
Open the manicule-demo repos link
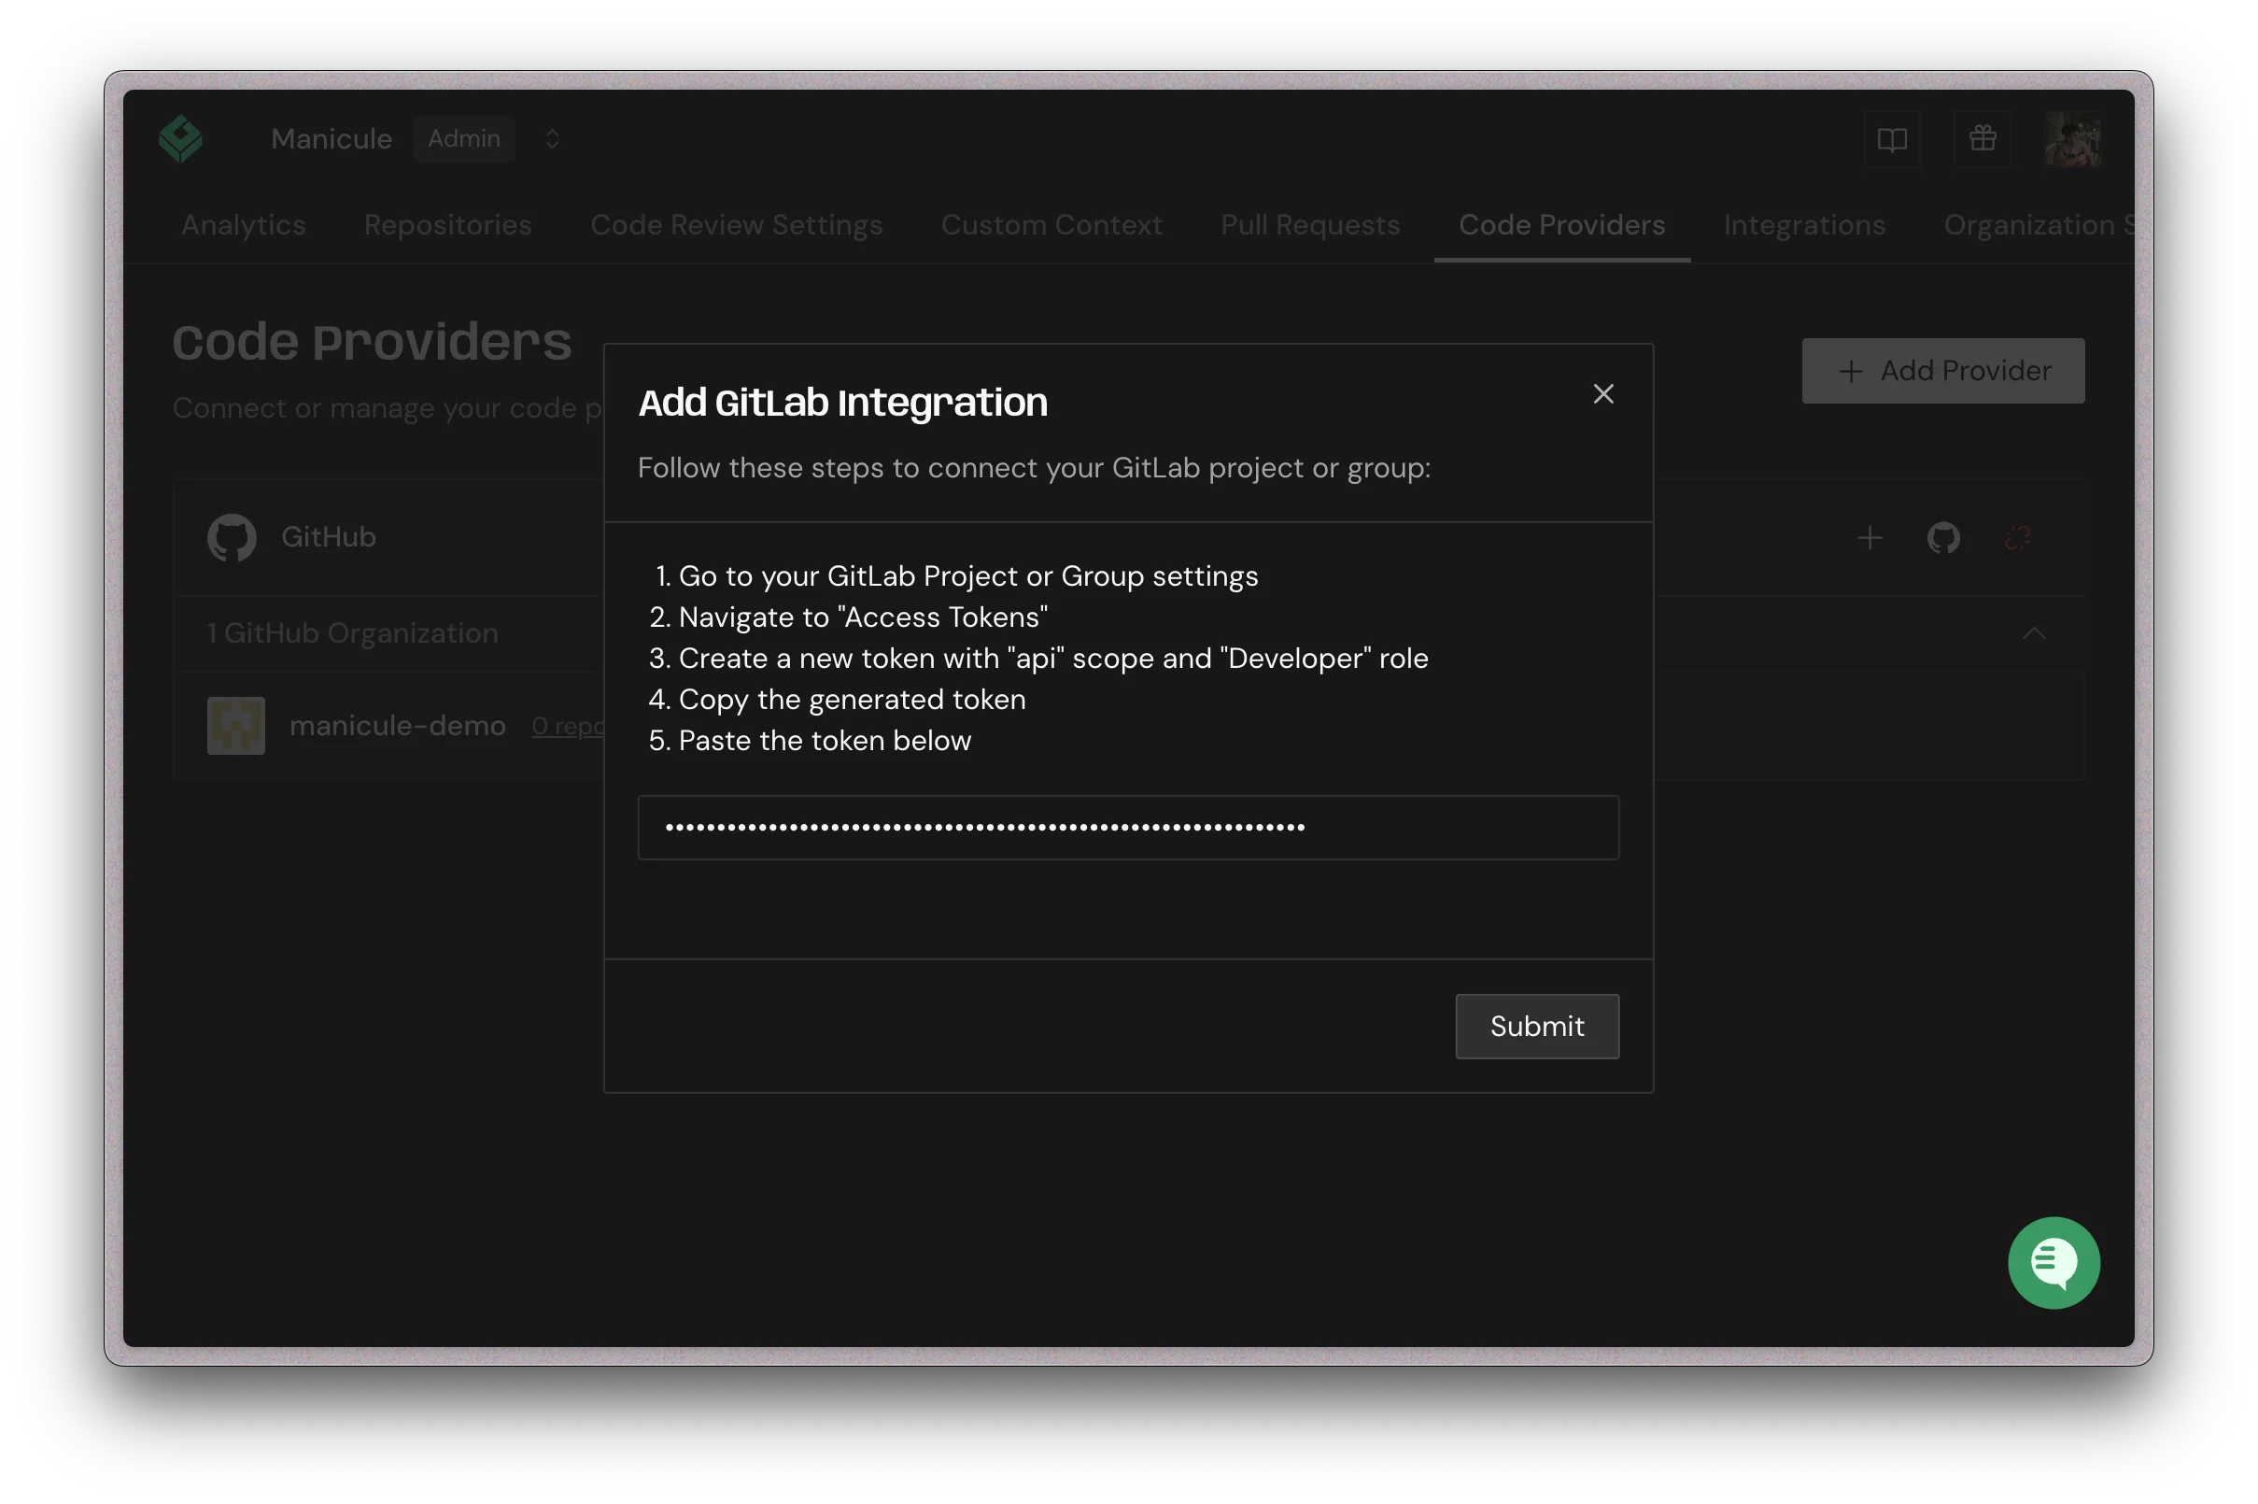point(568,726)
